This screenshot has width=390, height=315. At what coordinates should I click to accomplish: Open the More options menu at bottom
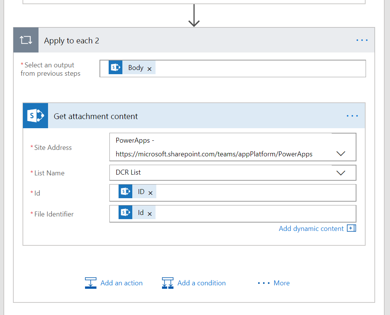pos(274,283)
